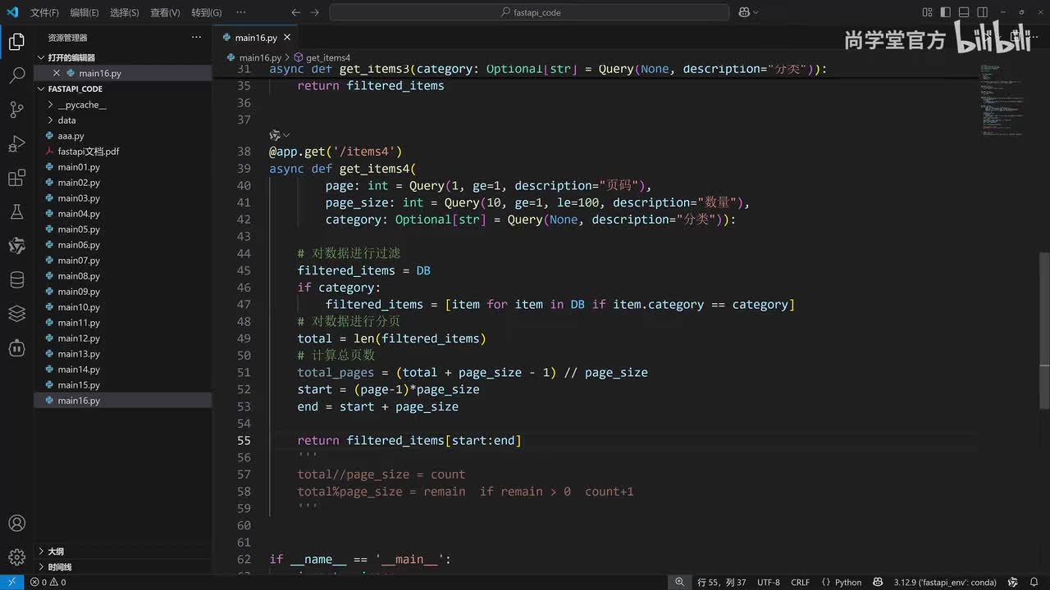Screen dimensions: 1050x590
Task: Open the Selection menu
Action: (125, 12)
